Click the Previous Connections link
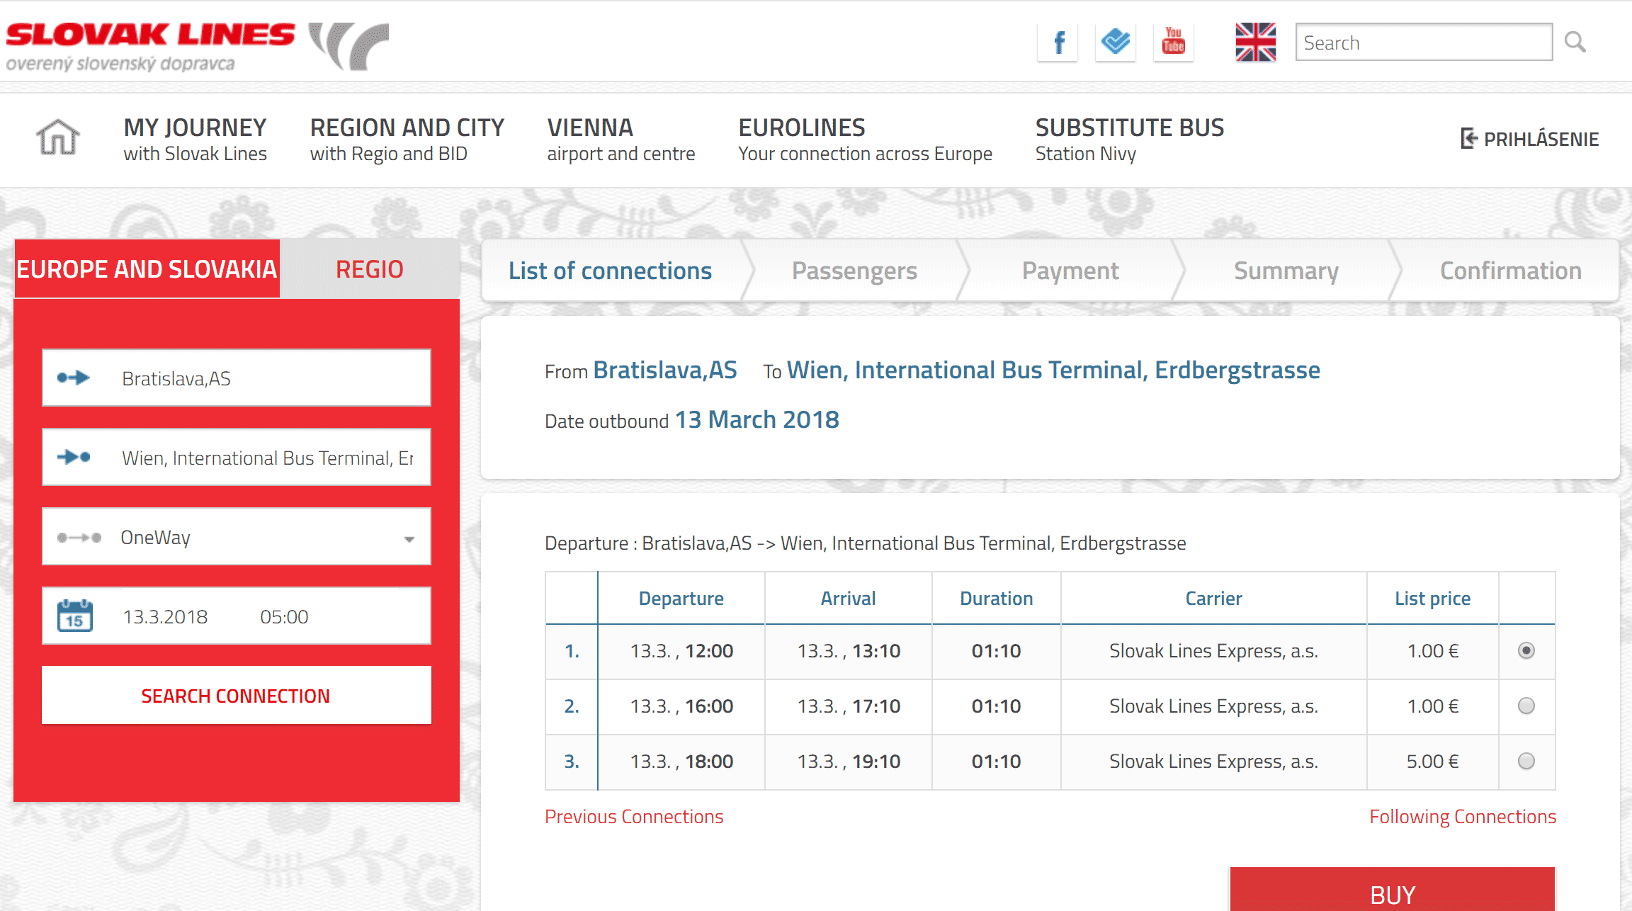This screenshot has width=1632, height=911. (633, 815)
